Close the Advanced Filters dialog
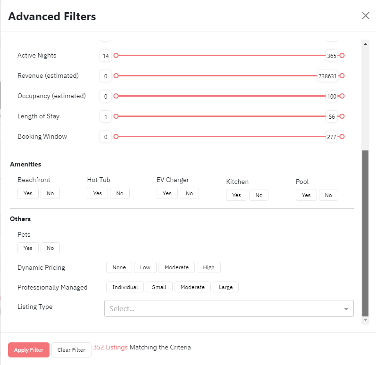Screen dimensions: 376x365 tap(365, 16)
